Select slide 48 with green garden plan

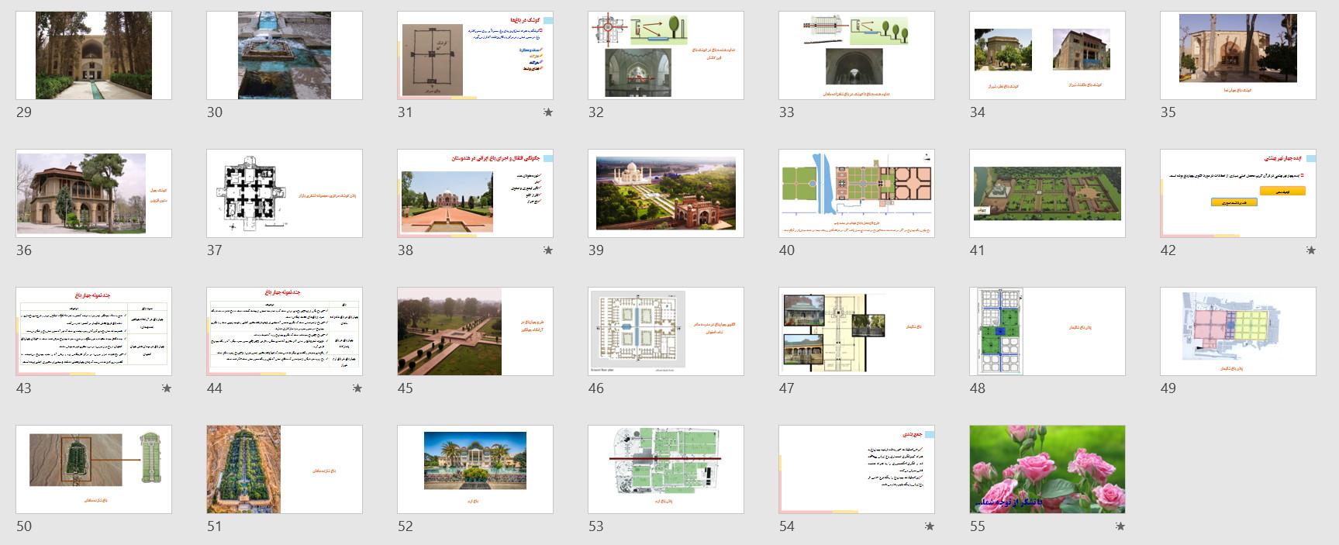click(1047, 331)
